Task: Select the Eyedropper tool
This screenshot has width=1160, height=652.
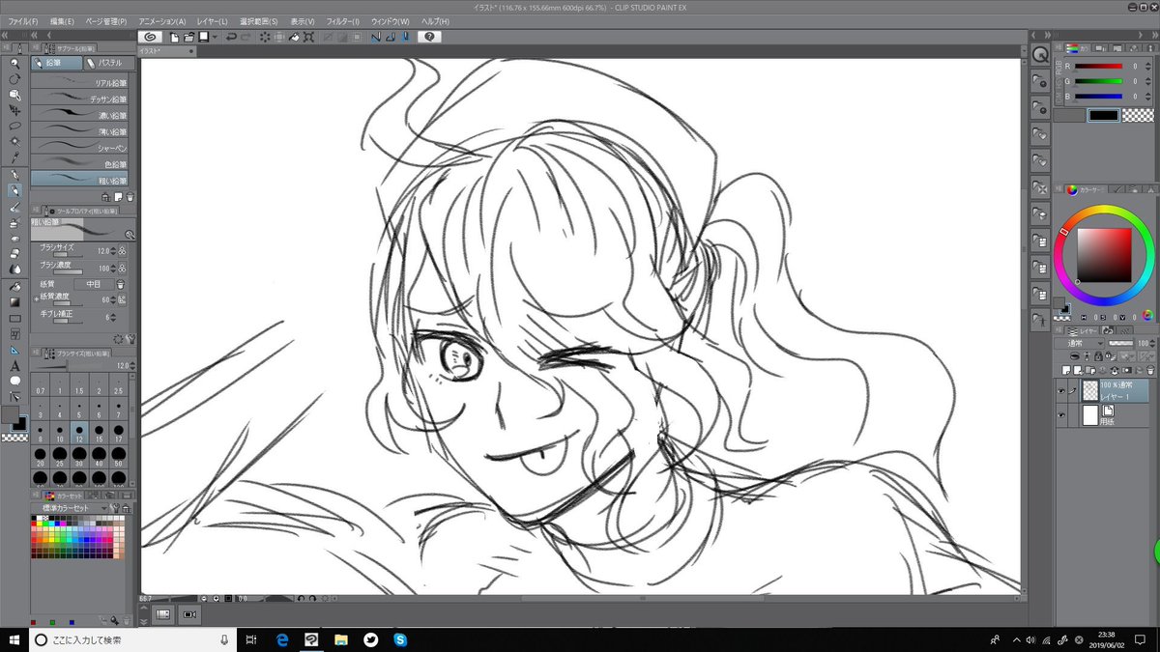Action: click(14, 156)
